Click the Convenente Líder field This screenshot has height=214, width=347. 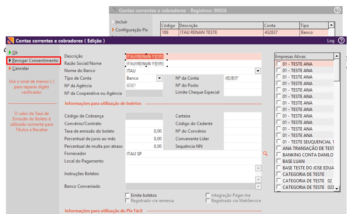click(x=243, y=138)
